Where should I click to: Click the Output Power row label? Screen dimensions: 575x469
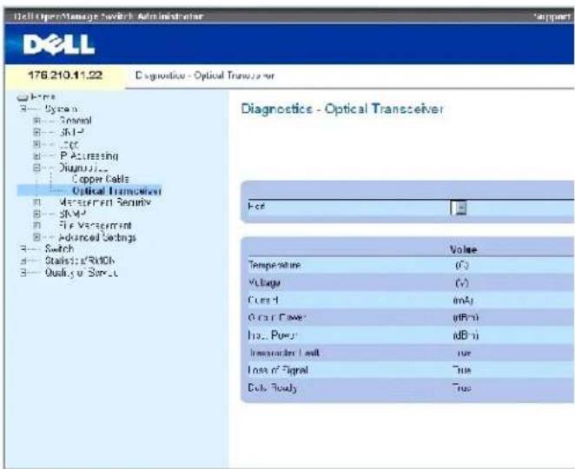coord(276,318)
